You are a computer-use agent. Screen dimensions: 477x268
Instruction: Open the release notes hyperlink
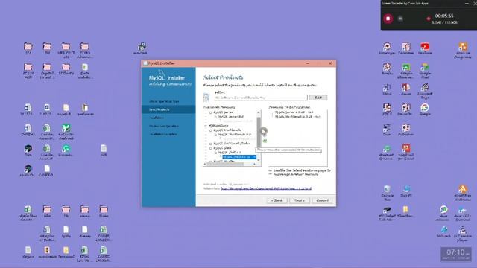tap(266, 188)
